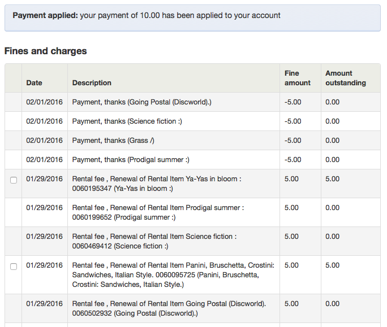
Task: Click the Payment, thanks (Prodigal summer) description
Action: (131, 160)
